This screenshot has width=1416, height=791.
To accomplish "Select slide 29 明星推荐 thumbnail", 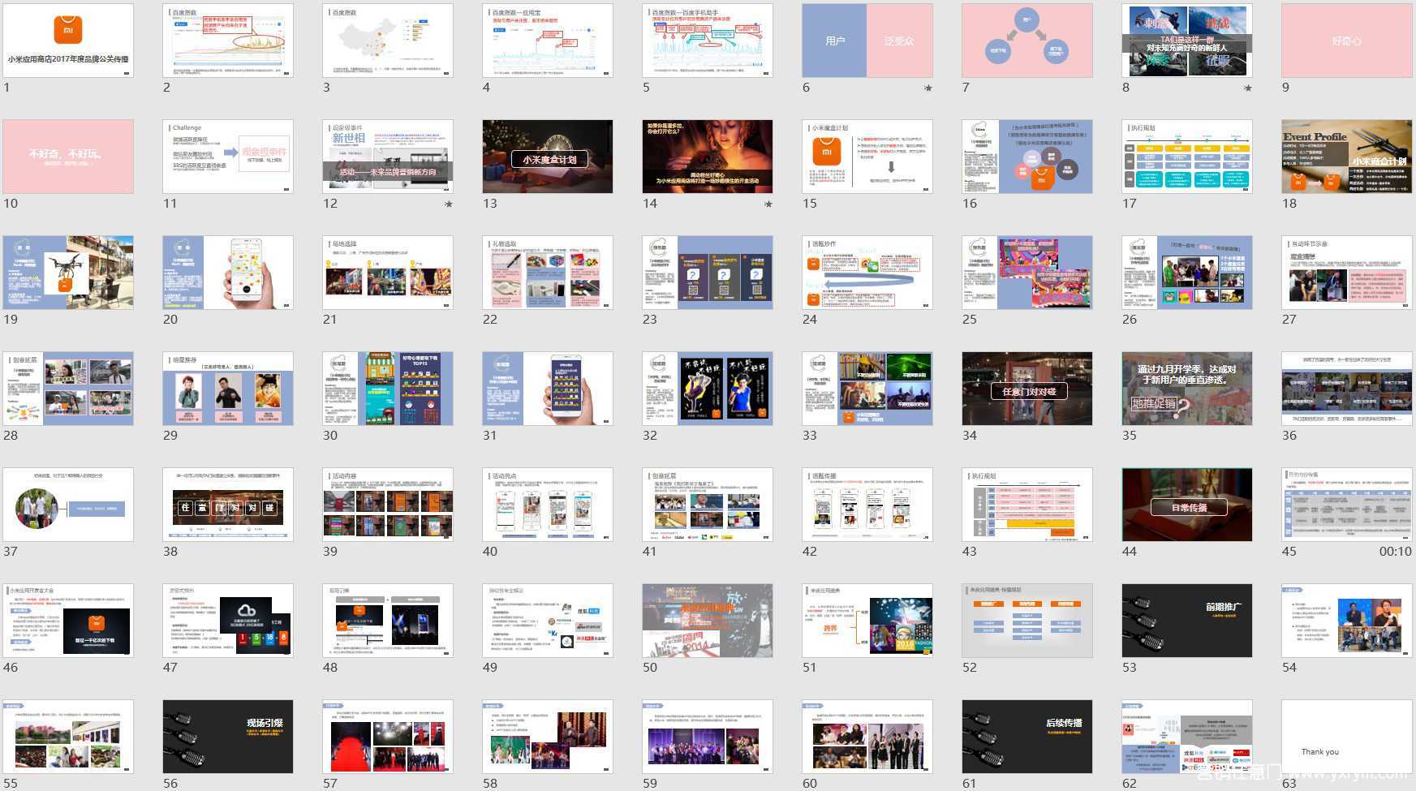I will point(228,389).
